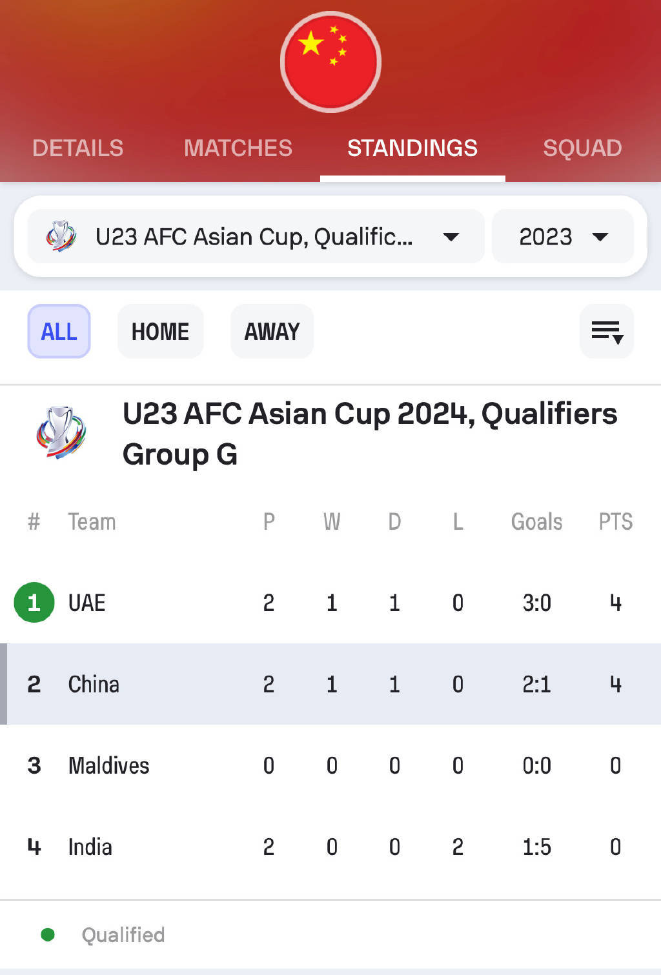Open the SQUAD tab
Screen dimensions: 661x975
pyautogui.click(x=582, y=148)
